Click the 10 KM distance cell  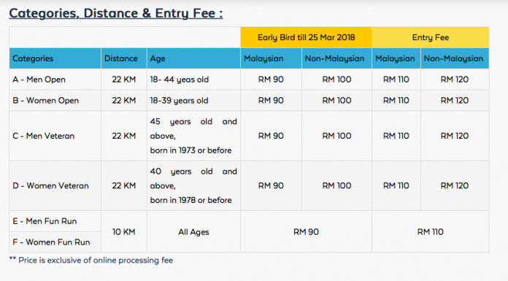(124, 232)
